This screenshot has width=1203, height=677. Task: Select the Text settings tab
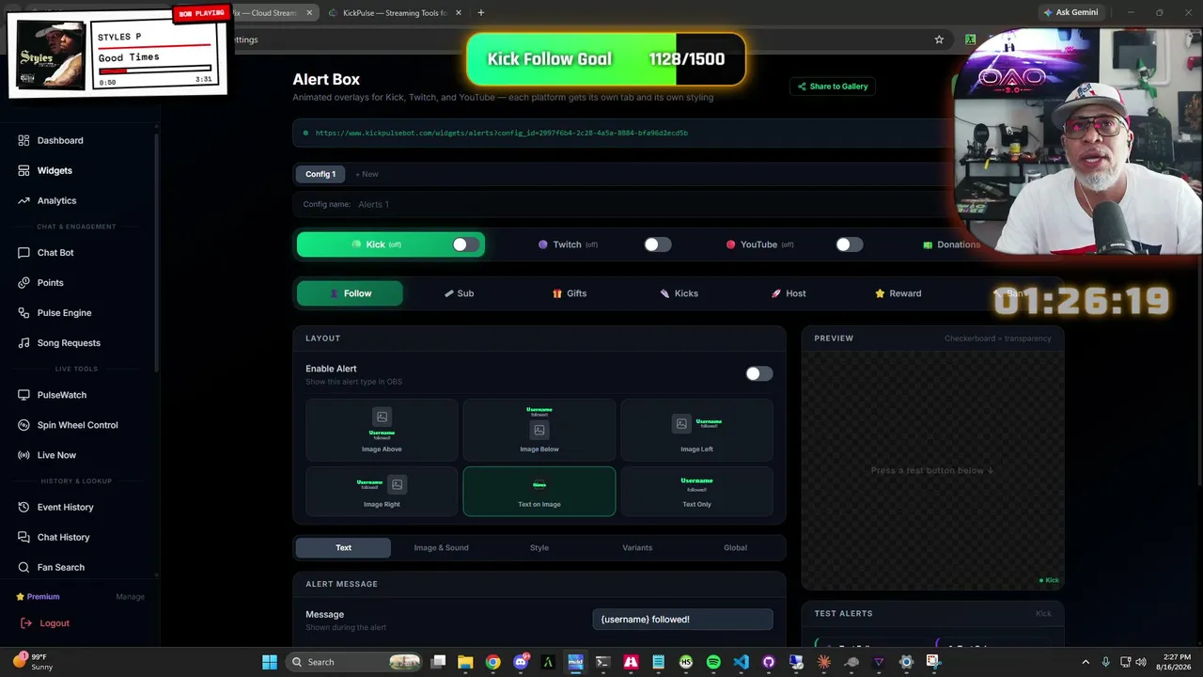click(x=344, y=548)
